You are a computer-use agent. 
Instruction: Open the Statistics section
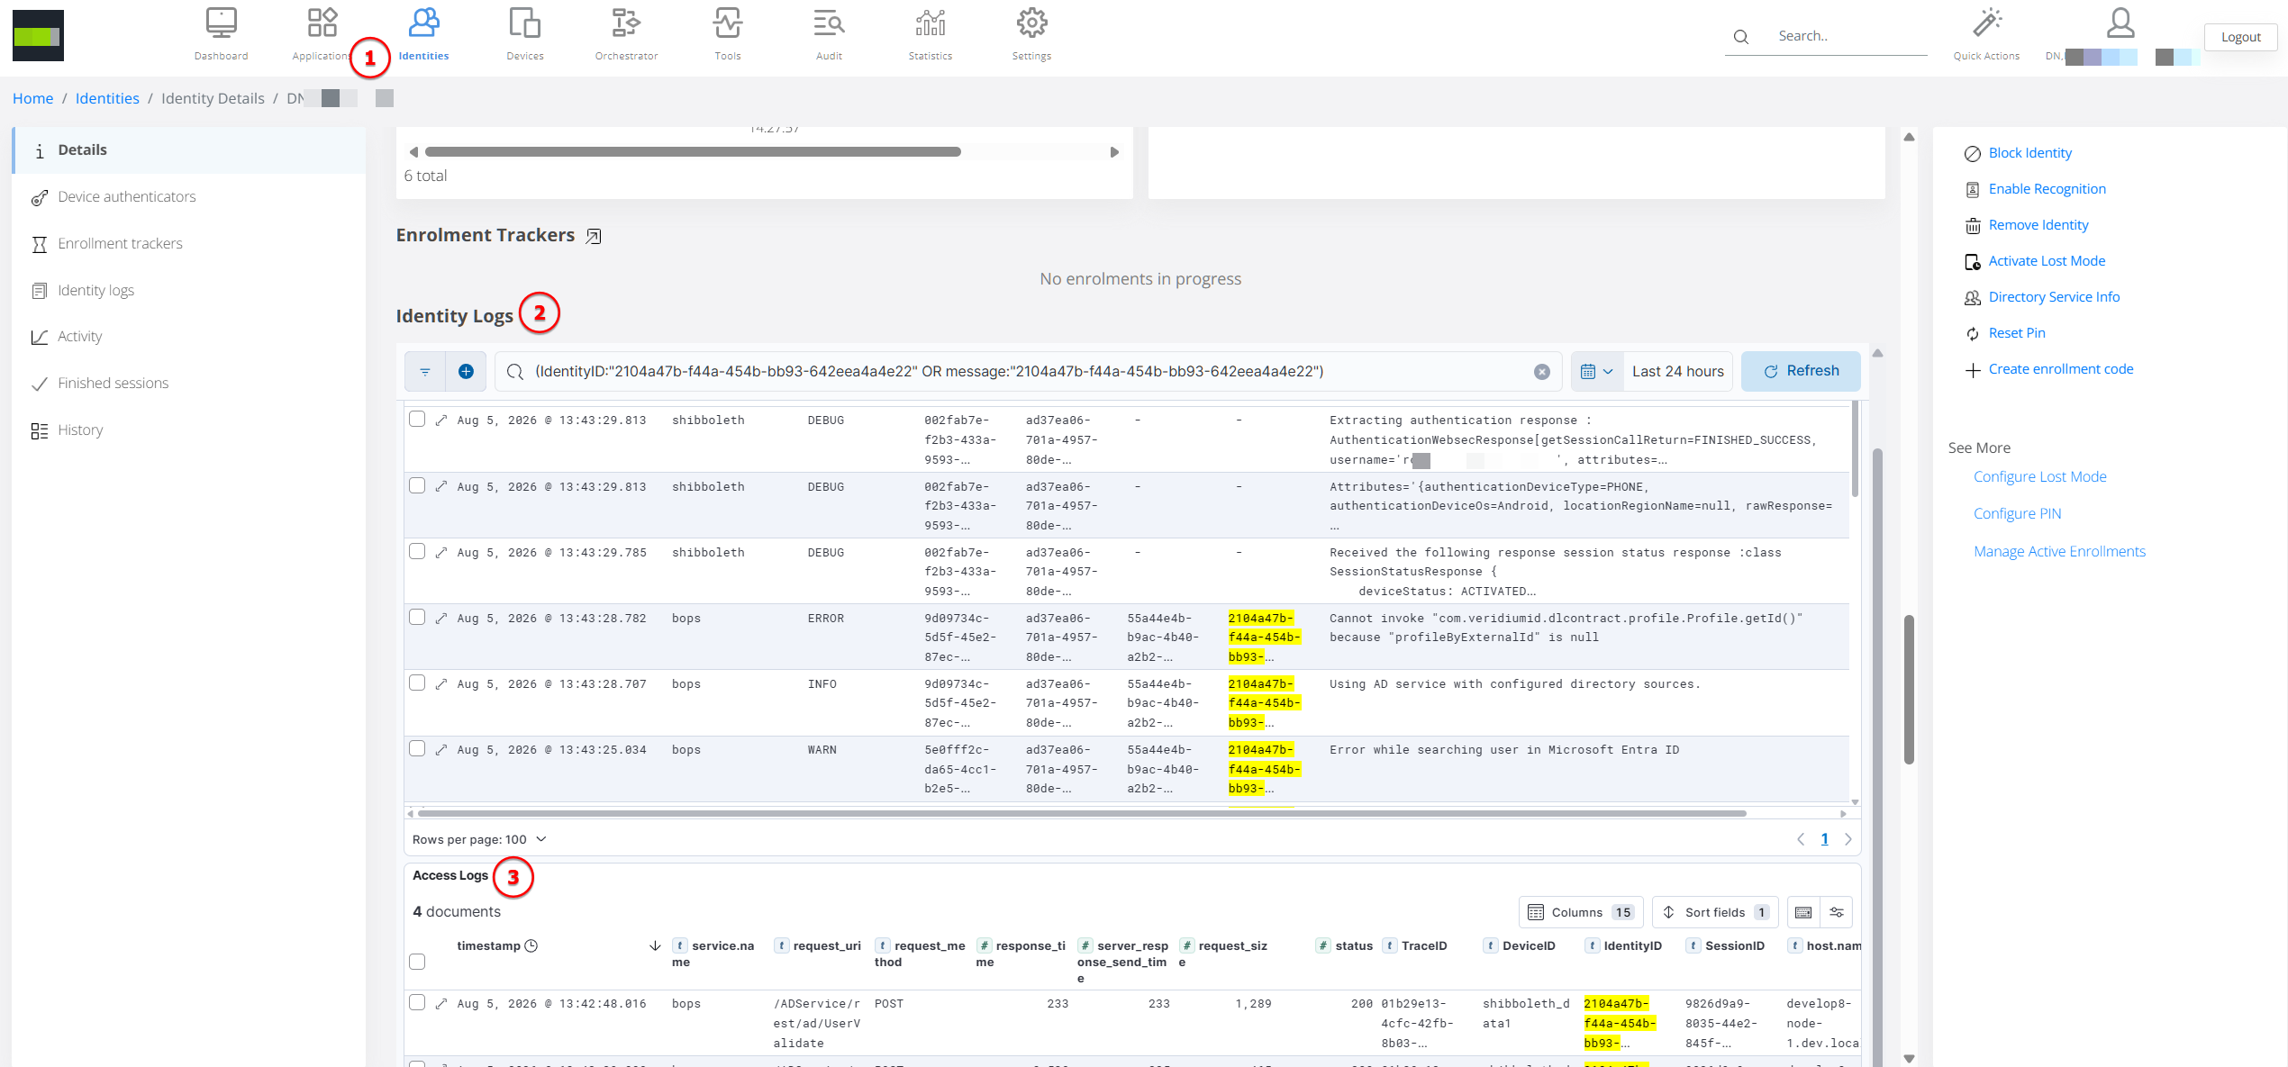pyautogui.click(x=931, y=34)
